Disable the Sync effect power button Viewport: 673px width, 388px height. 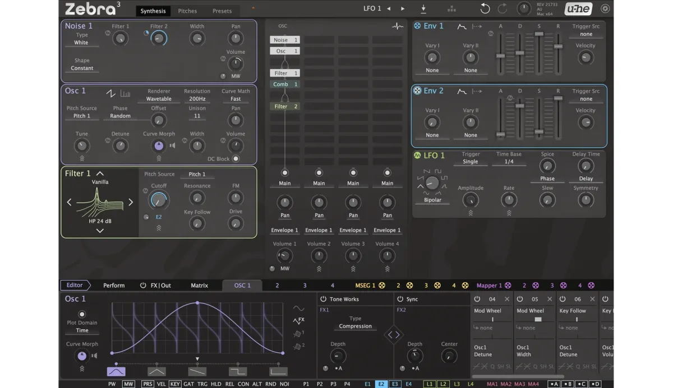400,299
